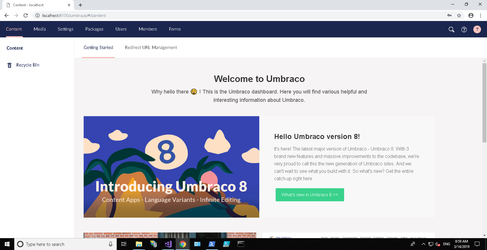View the site information icon
This screenshot has width=487, height=250.
(38, 15)
